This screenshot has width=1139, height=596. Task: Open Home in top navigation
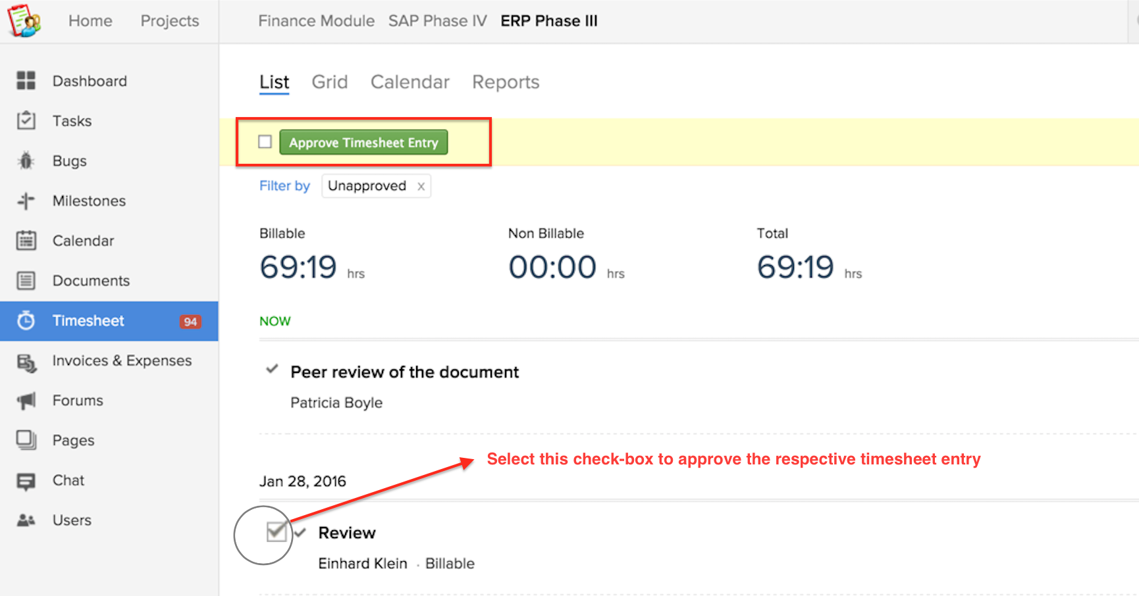coord(90,21)
